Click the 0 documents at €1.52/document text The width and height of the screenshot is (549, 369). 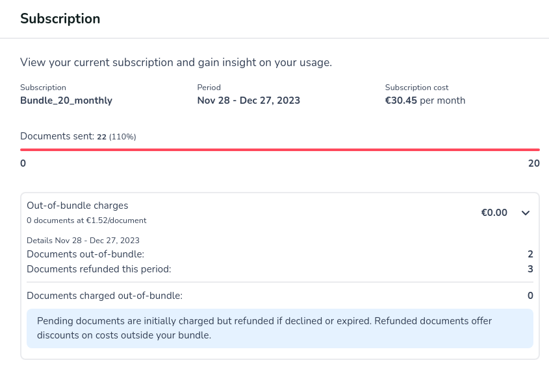(x=86, y=220)
